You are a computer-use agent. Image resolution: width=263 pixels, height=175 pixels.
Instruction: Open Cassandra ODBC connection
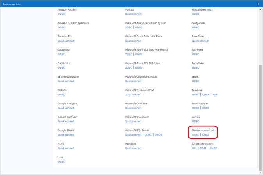[x=61, y=55]
